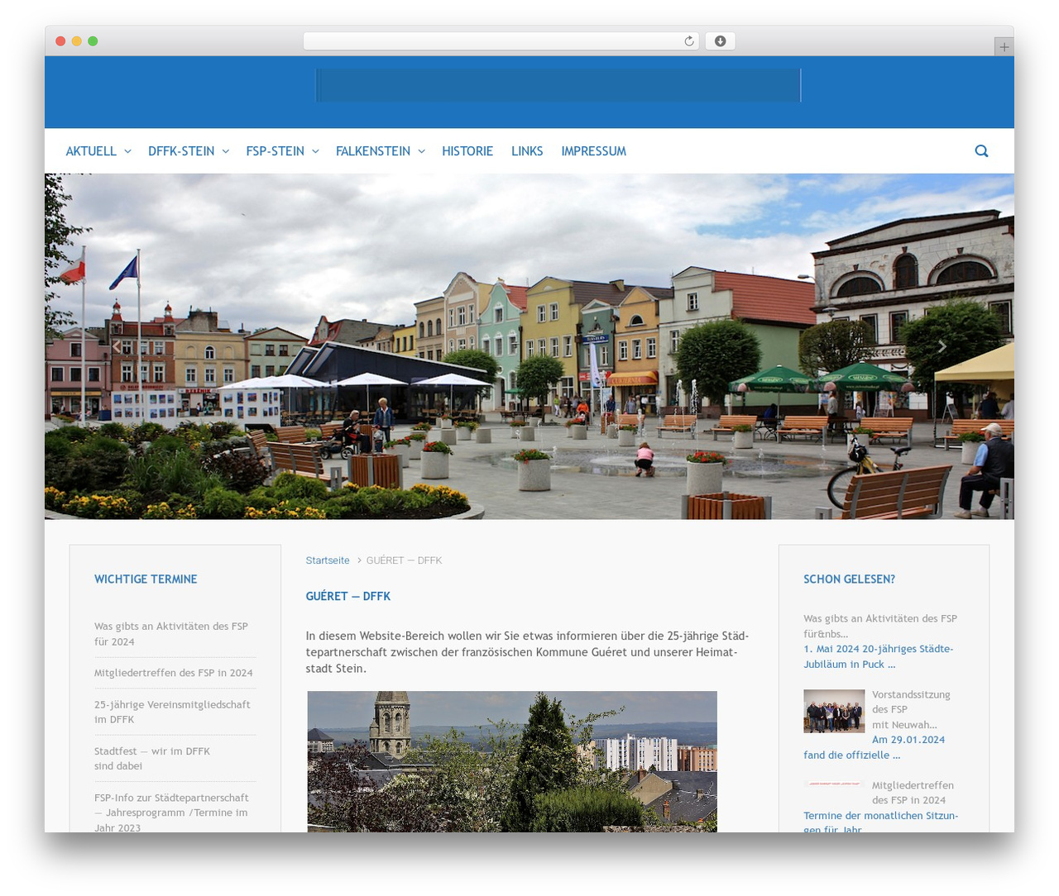Click the bold 'GUÉRET — DFFK' page heading
Viewport: 1059px width, 896px height.
pos(347,596)
